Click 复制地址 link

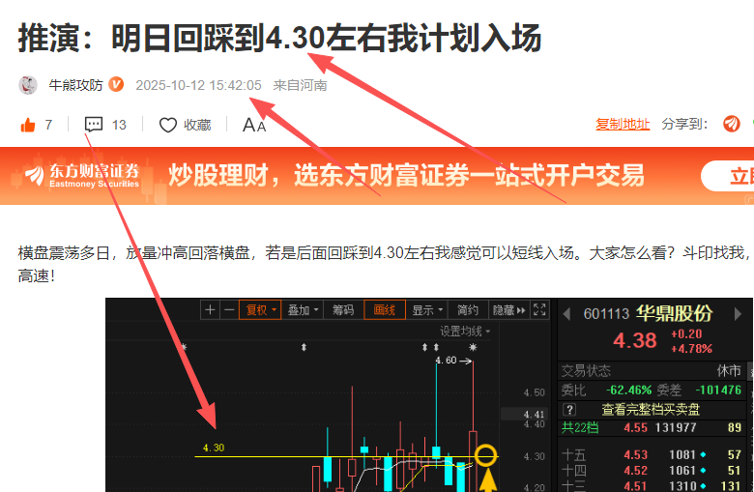pos(623,124)
